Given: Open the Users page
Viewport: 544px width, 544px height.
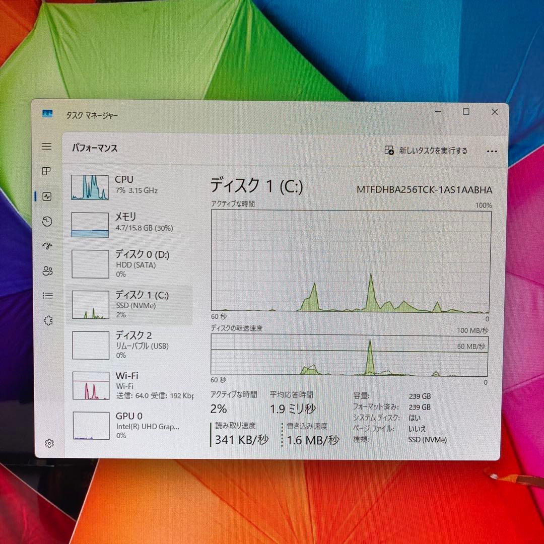Looking at the screenshot, I should coord(47,270).
